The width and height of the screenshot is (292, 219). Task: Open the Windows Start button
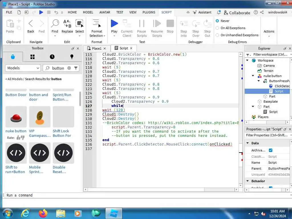coord(7,213)
